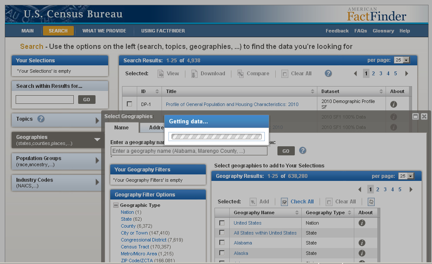Click GO in Search within Results
The height and width of the screenshot is (264, 432).
point(87,100)
